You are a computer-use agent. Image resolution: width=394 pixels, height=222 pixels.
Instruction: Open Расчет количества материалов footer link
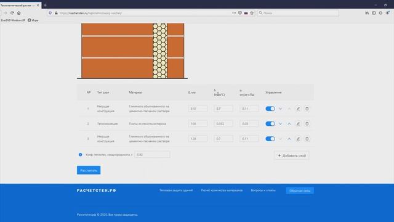coord(222,191)
